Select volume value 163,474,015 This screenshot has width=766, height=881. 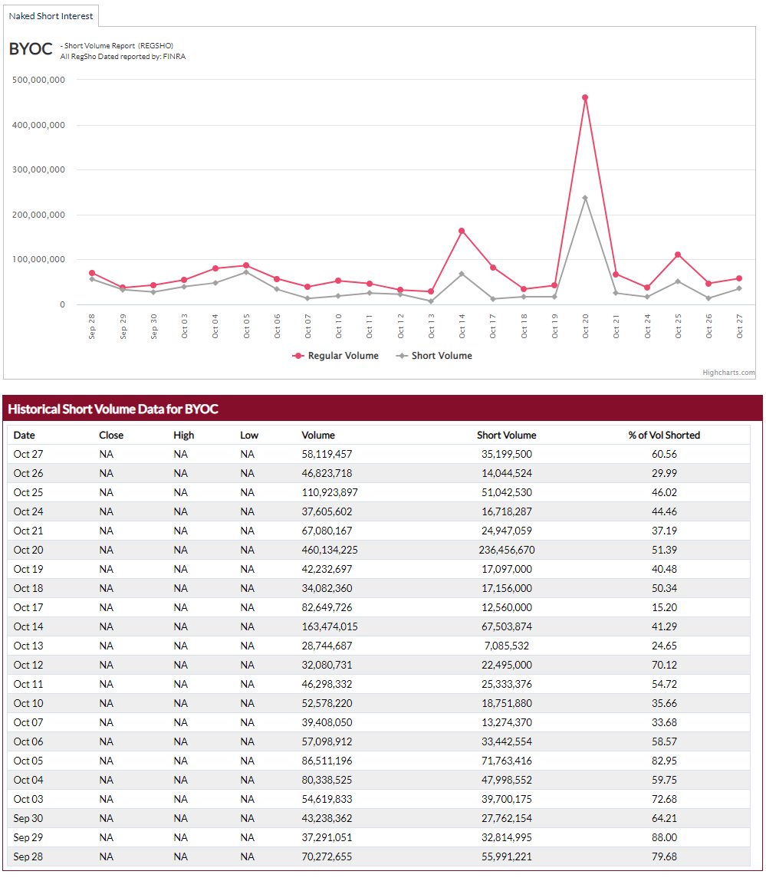(x=330, y=626)
